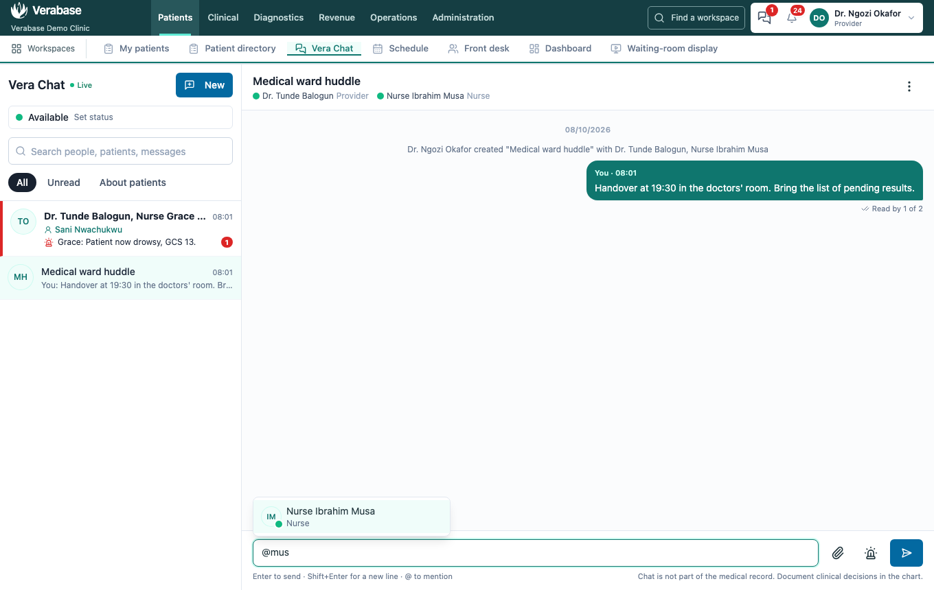Open the Revenue top menu

coord(337,18)
